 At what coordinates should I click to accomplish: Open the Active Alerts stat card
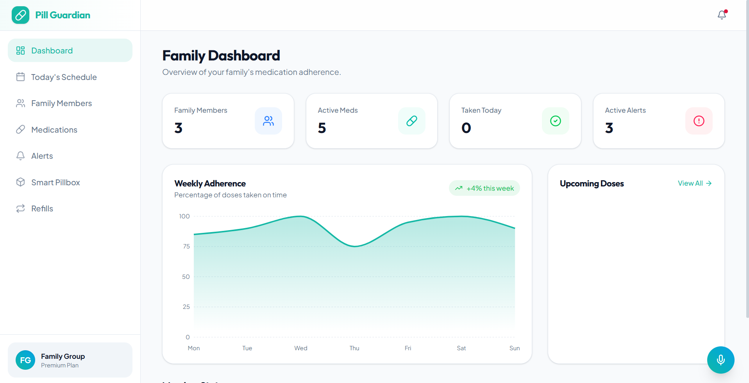tap(659, 121)
